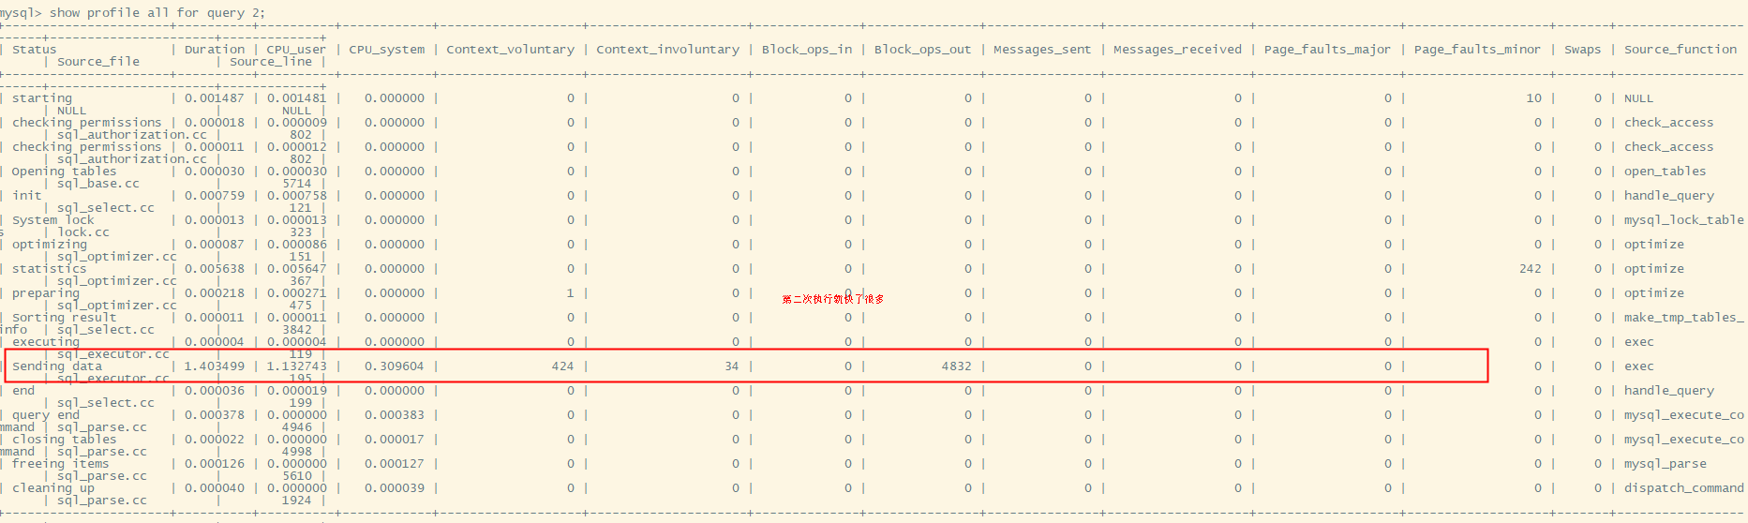Select the 'closing tables' status label
Viewport: 1748px width, 523px height.
(65, 440)
